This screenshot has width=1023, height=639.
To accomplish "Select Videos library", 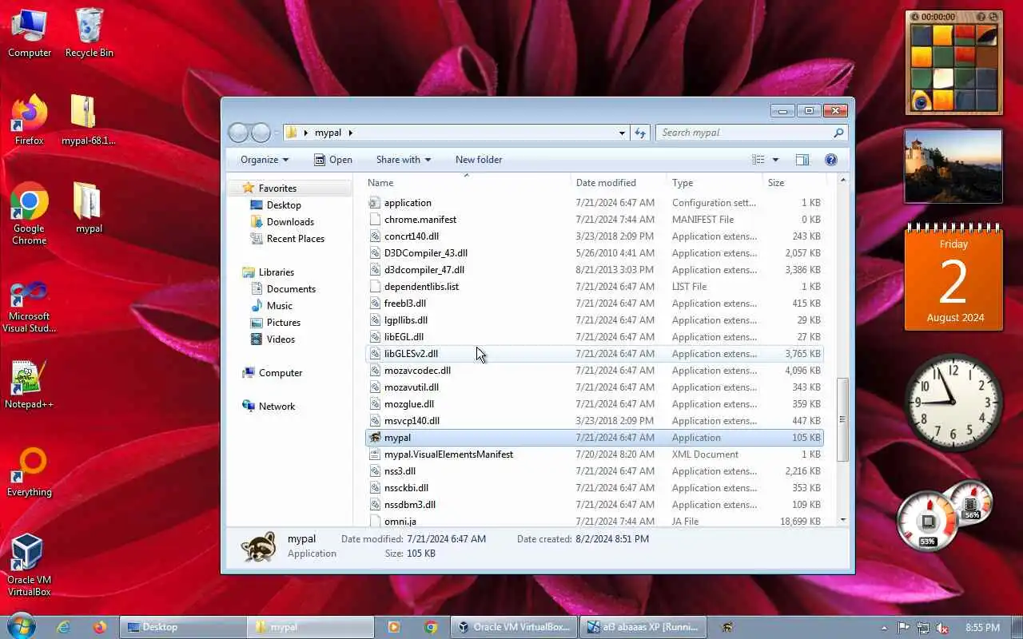I will [280, 339].
